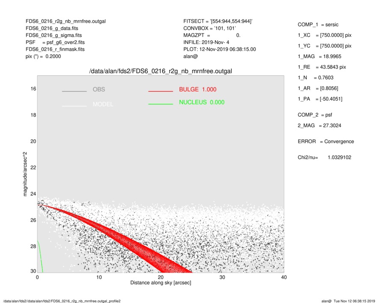Click the PSF = psf_g6_over2.fits line
The height and width of the screenshot is (303, 379).
55,42
